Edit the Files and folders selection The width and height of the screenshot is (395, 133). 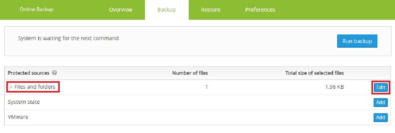point(381,88)
